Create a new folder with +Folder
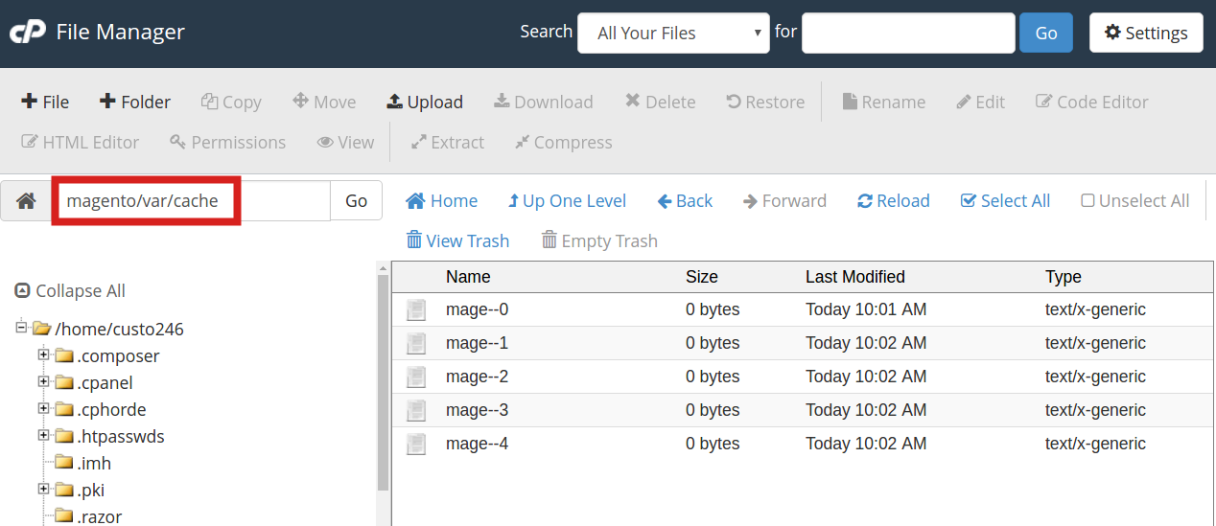 134,102
